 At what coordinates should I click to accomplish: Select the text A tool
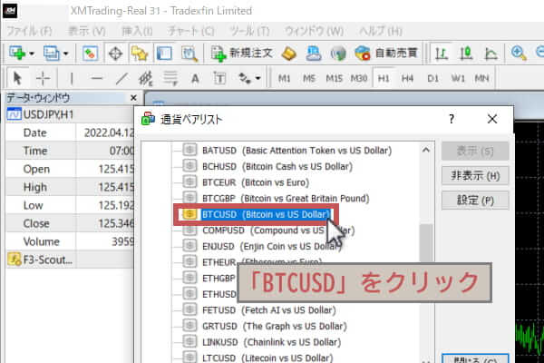point(195,79)
